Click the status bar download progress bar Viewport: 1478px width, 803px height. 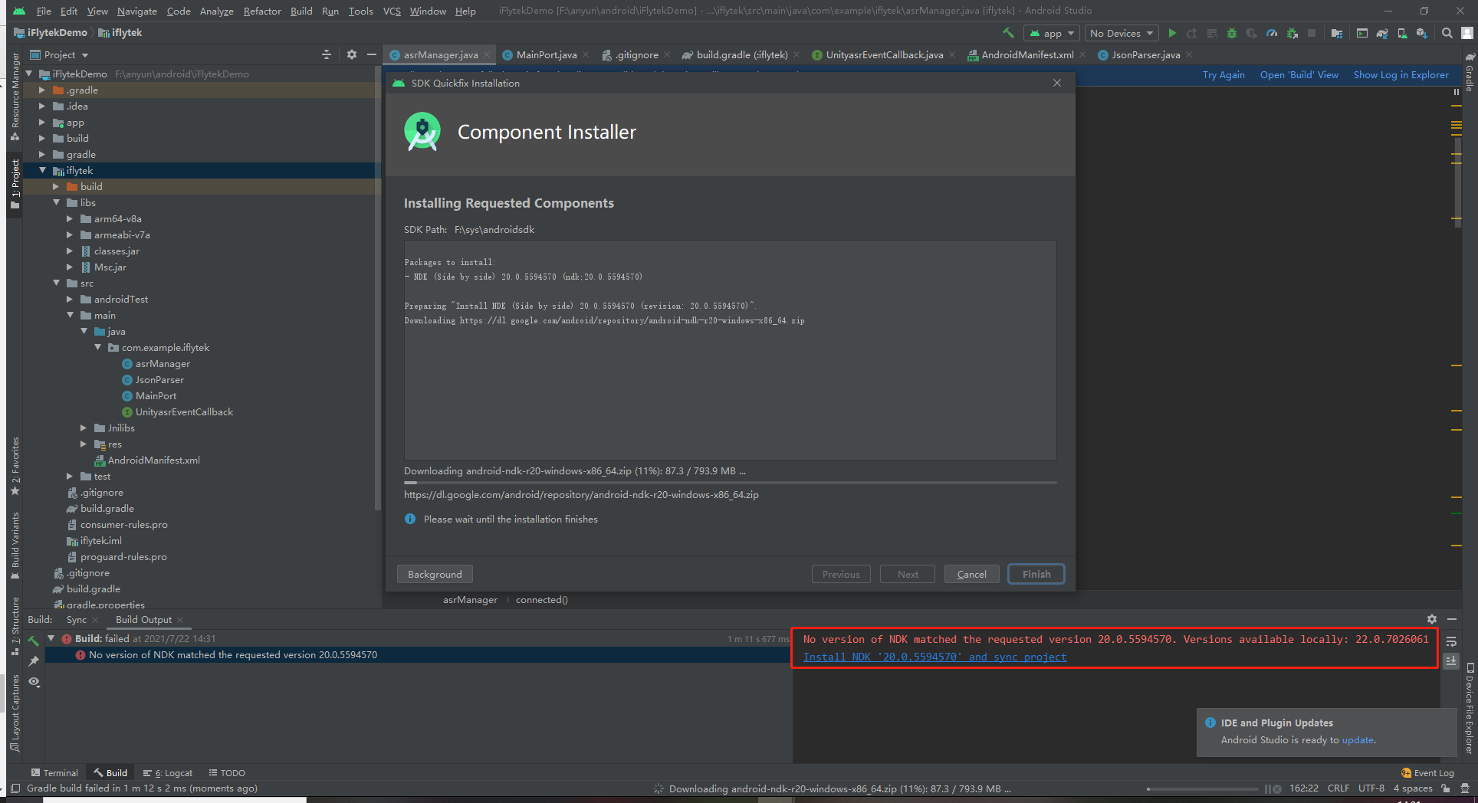point(1203,789)
